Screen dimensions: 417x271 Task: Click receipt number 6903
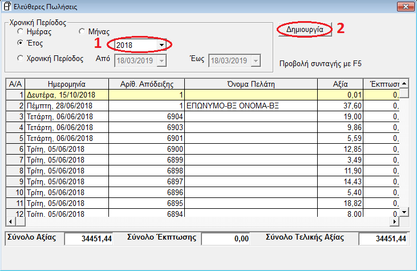[175, 127]
